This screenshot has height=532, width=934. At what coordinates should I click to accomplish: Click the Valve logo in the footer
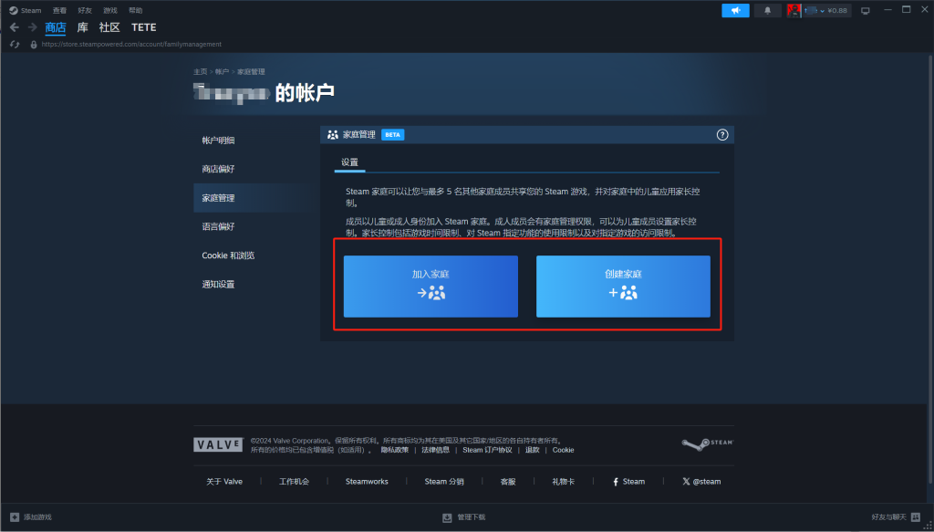pyautogui.click(x=219, y=445)
